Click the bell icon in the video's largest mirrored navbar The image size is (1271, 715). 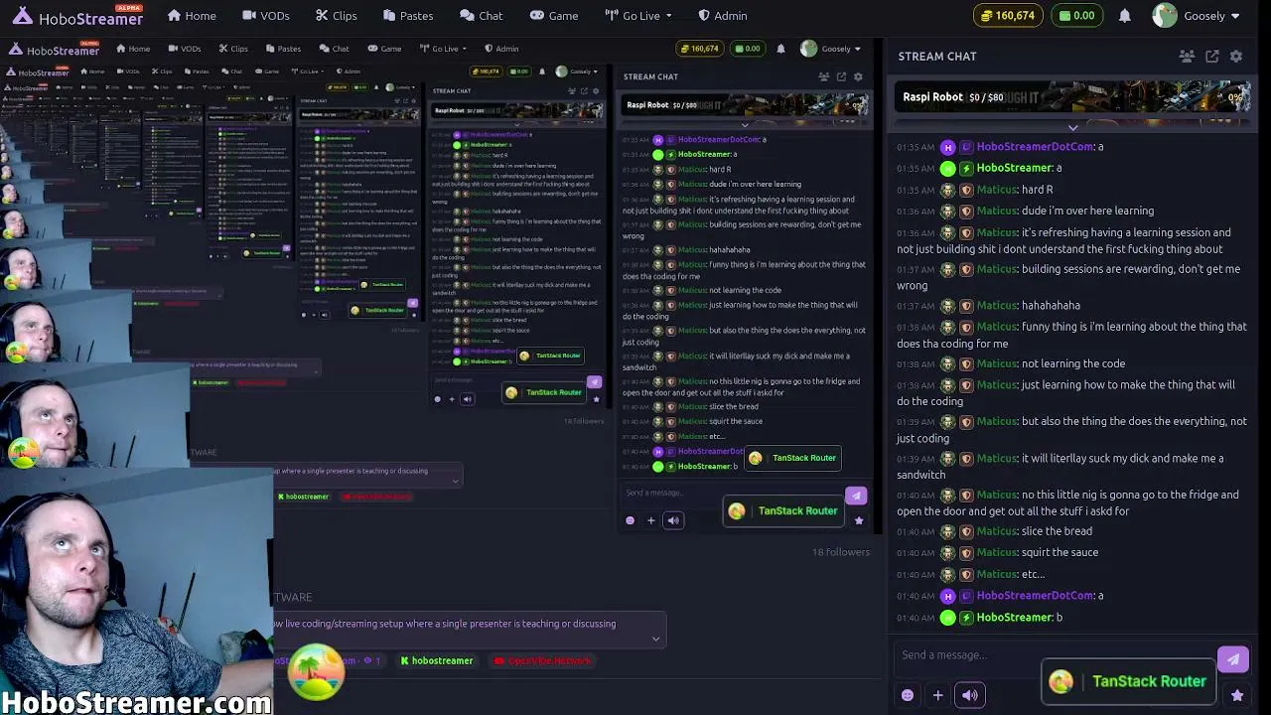780,49
